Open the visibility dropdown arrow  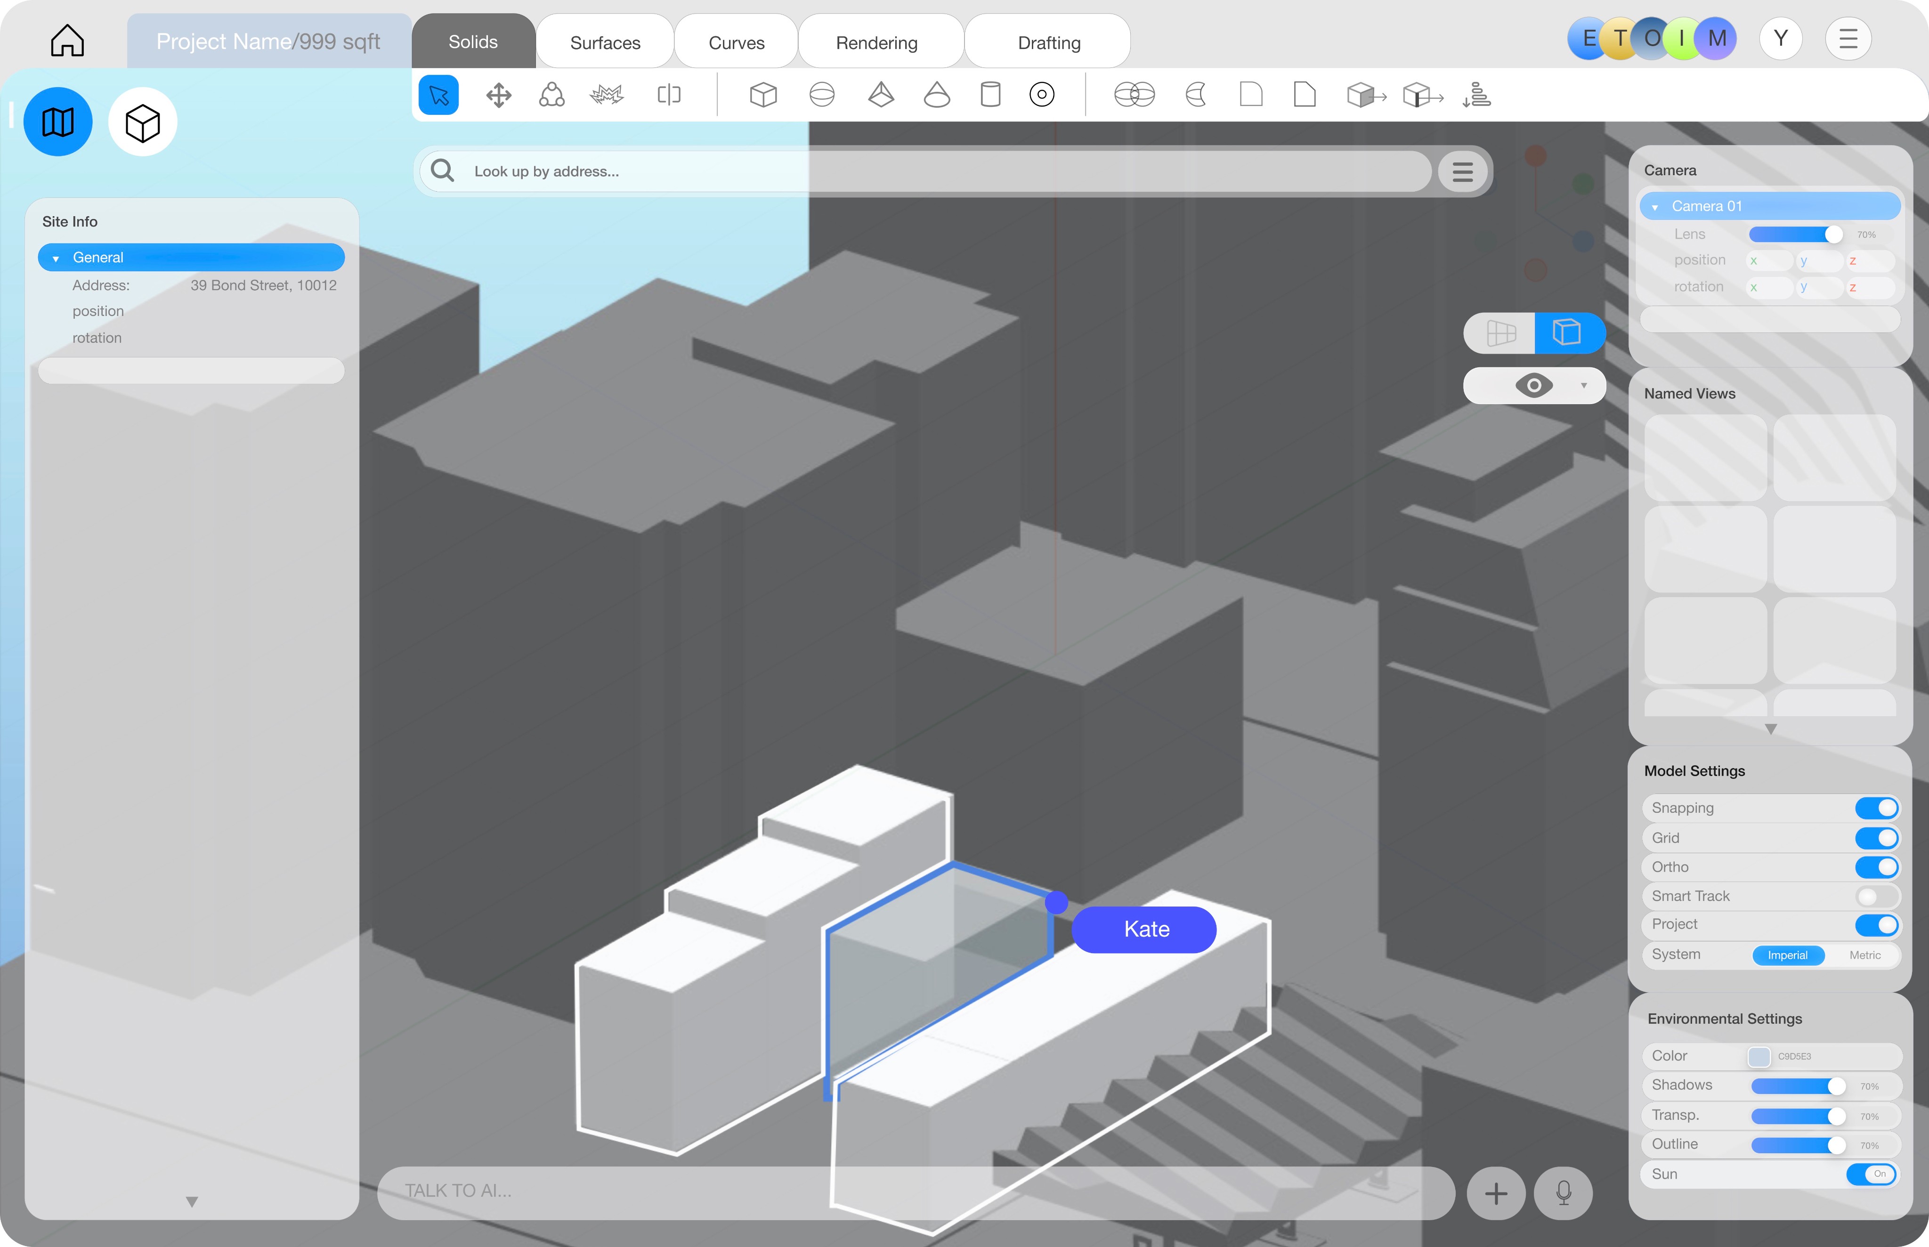1583,385
